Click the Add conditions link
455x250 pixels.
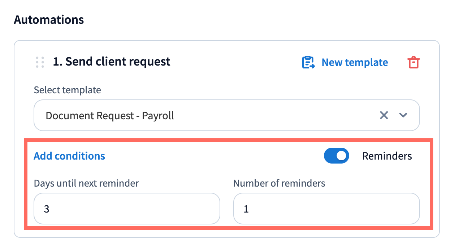pyautogui.click(x=69, y=156)
